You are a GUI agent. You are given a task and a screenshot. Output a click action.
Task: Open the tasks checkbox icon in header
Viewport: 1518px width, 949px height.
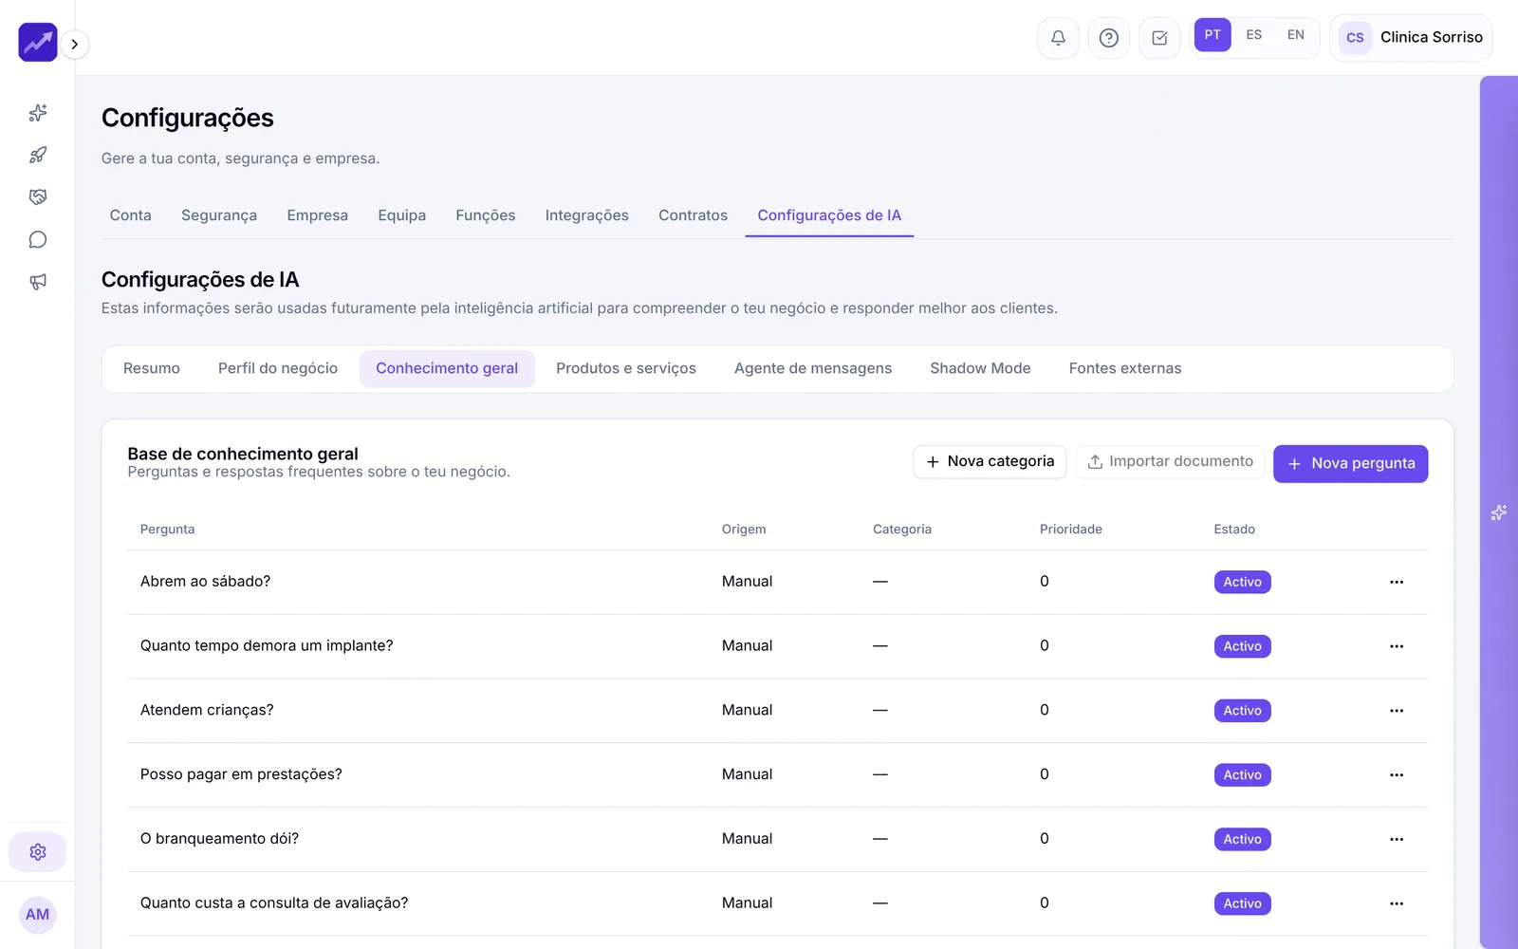[1159, 38]
